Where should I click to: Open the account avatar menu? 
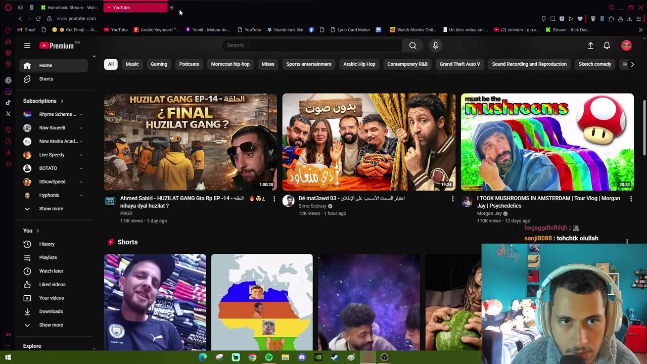coord(626,45)
